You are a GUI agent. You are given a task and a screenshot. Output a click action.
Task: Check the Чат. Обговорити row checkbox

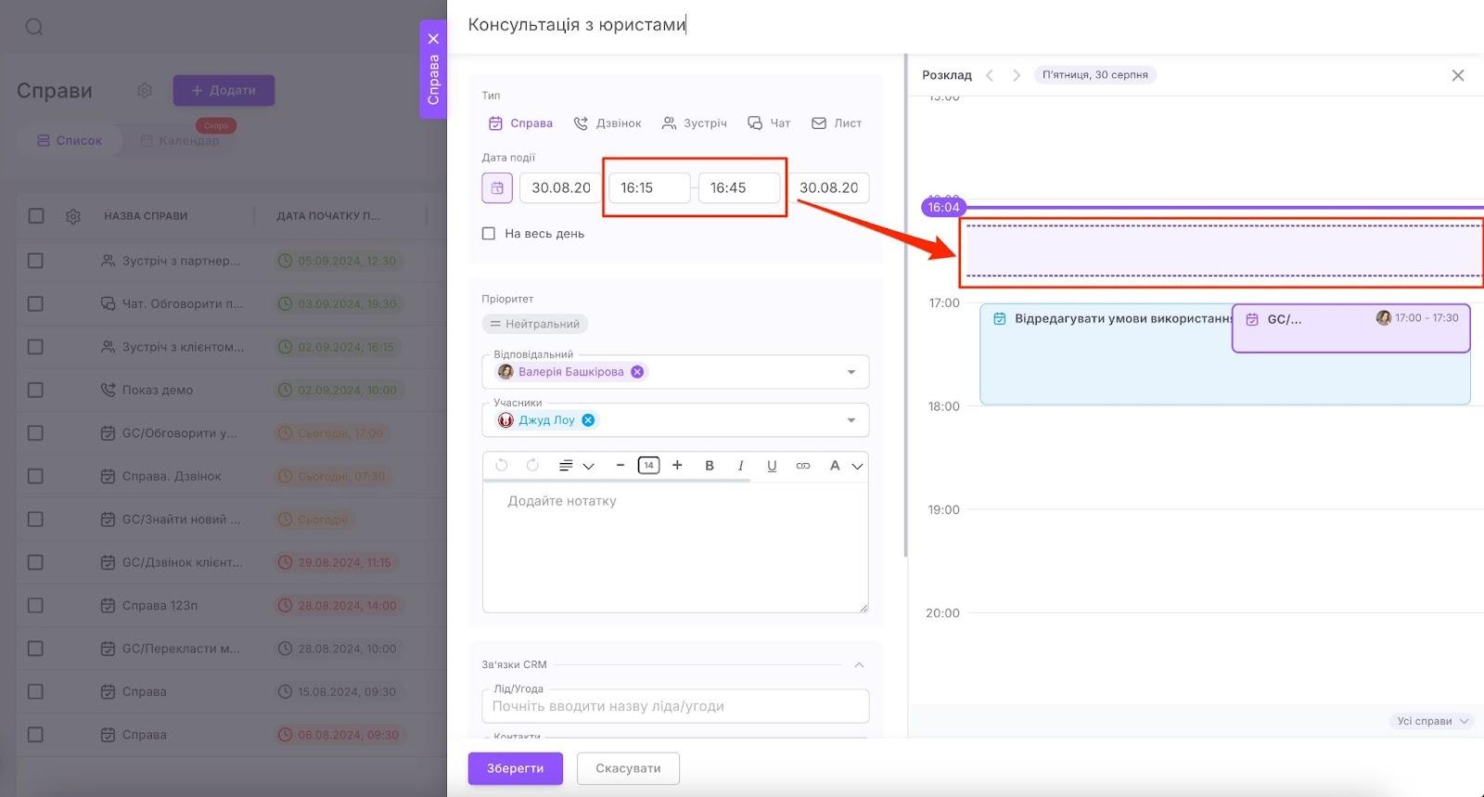tap(35, 303)
